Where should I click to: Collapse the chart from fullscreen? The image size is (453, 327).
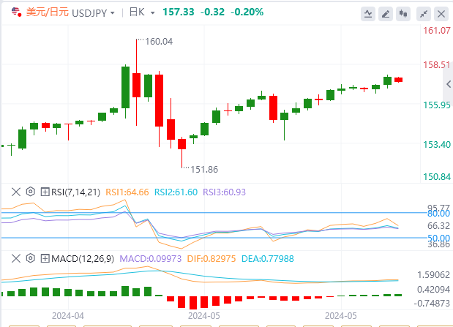[424, 14]
